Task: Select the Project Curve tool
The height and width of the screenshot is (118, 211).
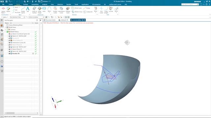Action: click(x=55, y=10)
